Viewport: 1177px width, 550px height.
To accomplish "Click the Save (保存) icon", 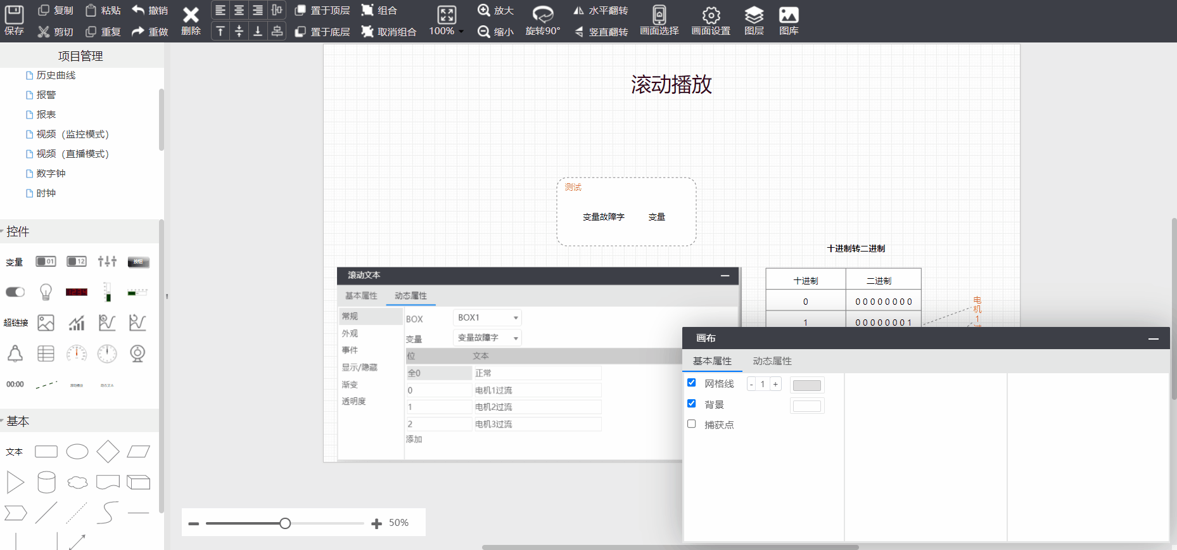I will pos(14,15).
